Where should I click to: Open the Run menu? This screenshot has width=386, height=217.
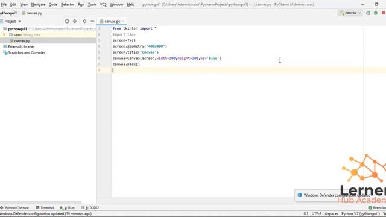(x=81, y=4)
